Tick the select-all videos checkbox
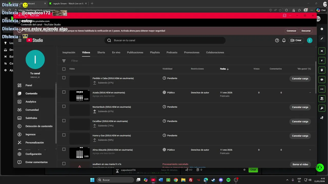This screenshot has height=184, width=328. point(64,69)
